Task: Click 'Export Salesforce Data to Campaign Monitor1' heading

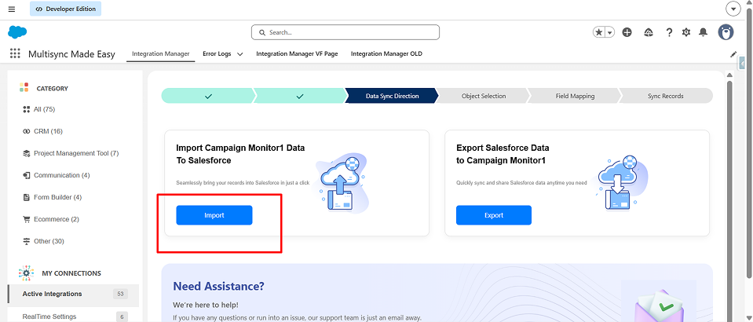Action: pyautogui.click(x=503, y=154)
